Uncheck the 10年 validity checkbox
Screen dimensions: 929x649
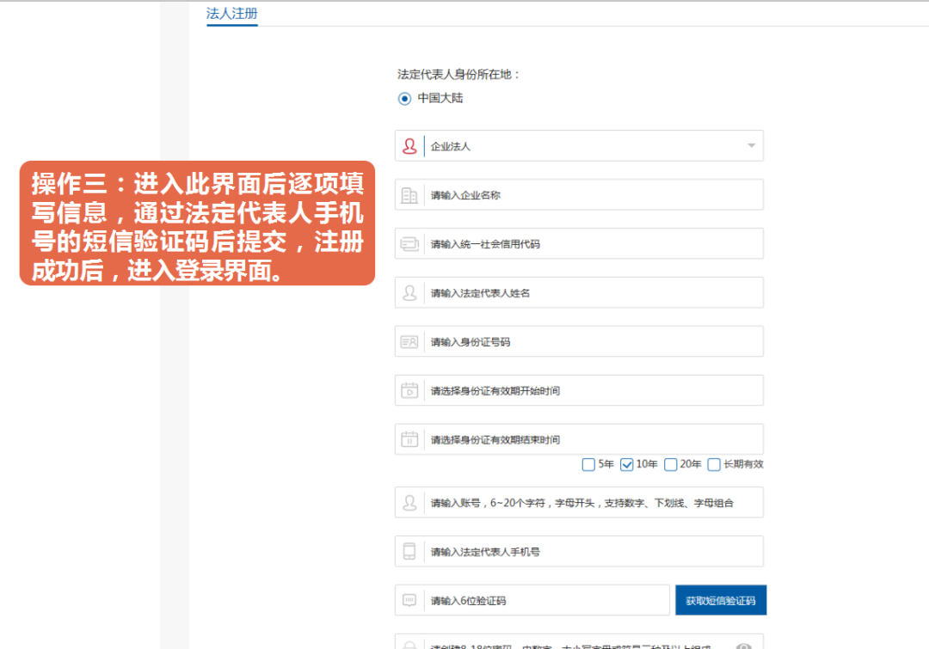pos(627,464)
